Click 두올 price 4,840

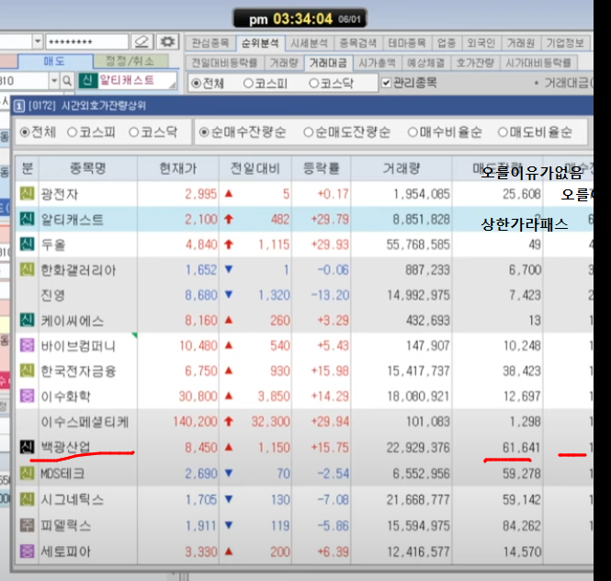[x=201, y=245]
